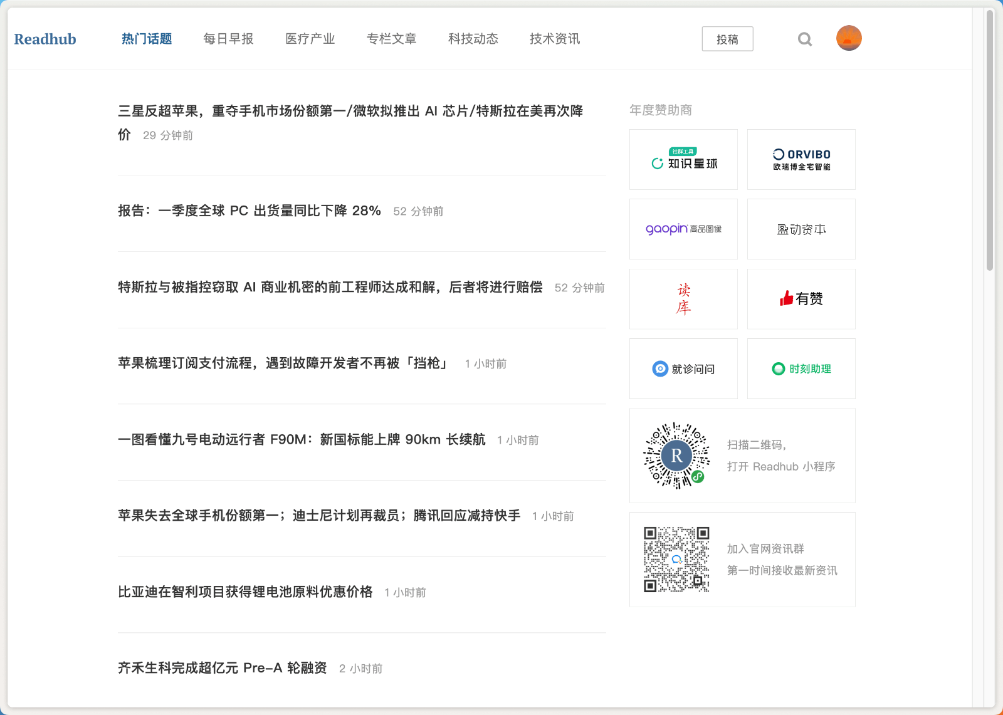Open the gaopin 高品图像 sponsor card

point(683,229)
